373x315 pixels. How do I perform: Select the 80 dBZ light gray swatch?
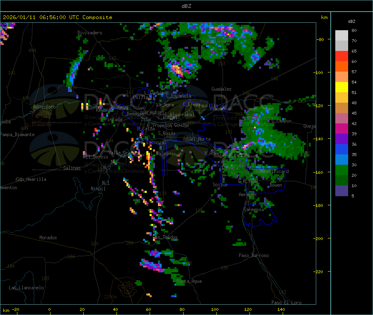342,36
